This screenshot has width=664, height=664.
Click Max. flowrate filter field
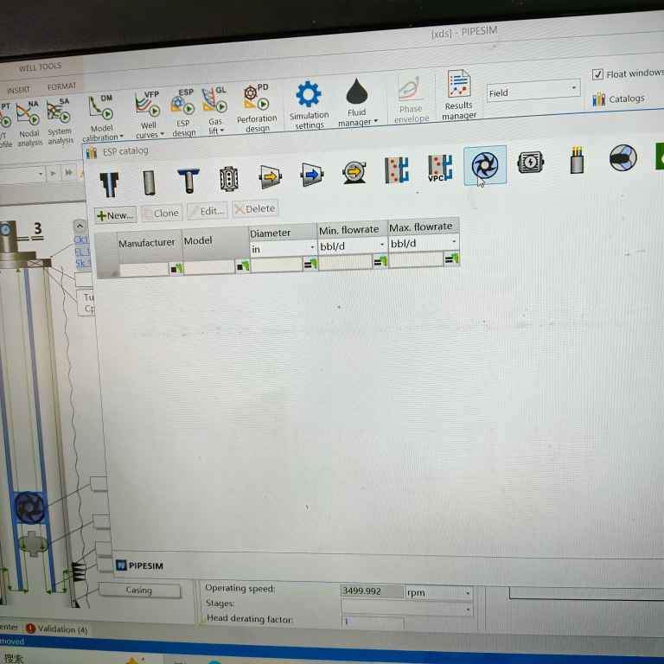[415, 260]
